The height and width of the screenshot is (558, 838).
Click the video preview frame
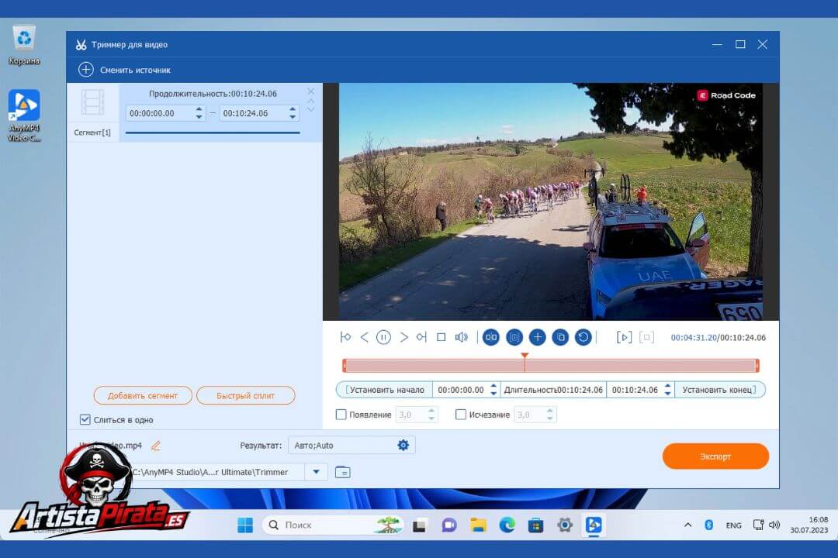(550, 201)
